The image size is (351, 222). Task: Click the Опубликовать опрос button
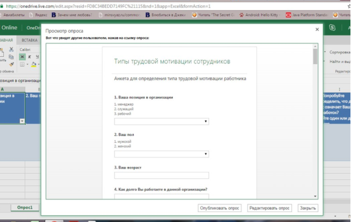219,208
